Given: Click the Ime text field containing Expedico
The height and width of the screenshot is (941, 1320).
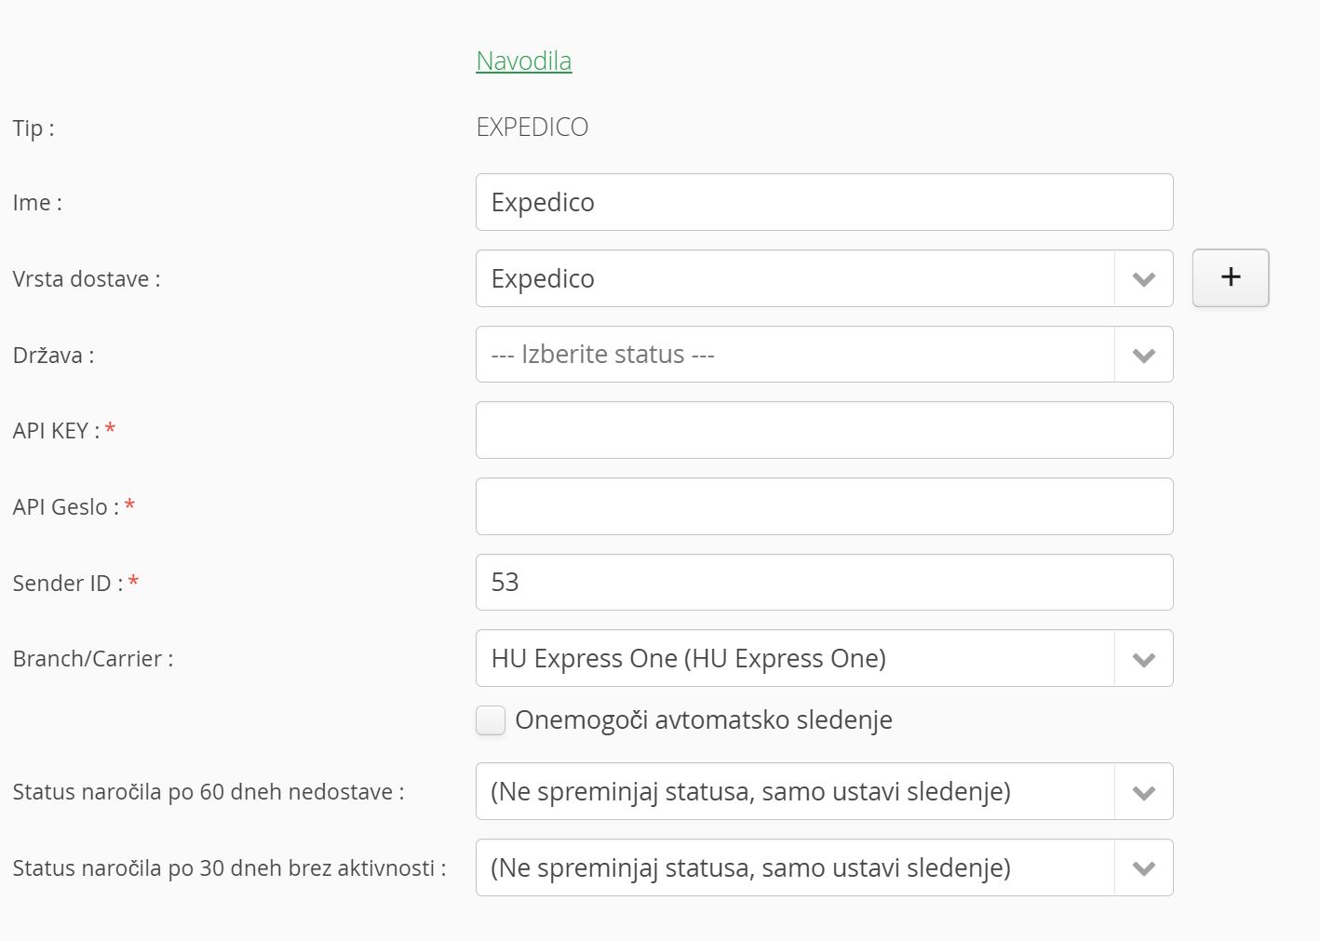Looking at the screenshot, I should pyautogui.click(x=824, y=202).
